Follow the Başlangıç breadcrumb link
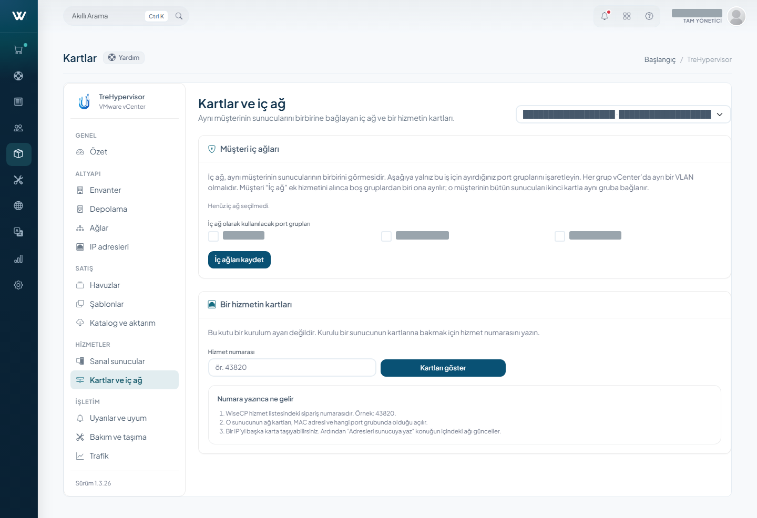 (x=660, y=59)
